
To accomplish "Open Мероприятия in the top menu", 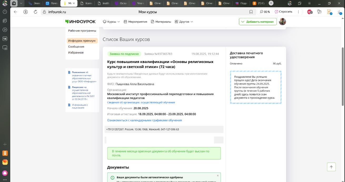I will pos(135,22).
